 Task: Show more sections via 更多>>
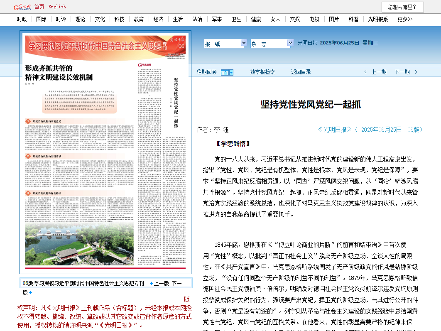[405, 19]
